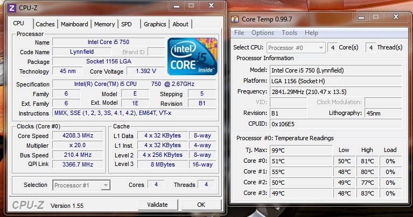Click the L1 Inst. 4-way value
The height and width of the screenshot is (217, 413).
pyautogui.click(x=202, y=145)
